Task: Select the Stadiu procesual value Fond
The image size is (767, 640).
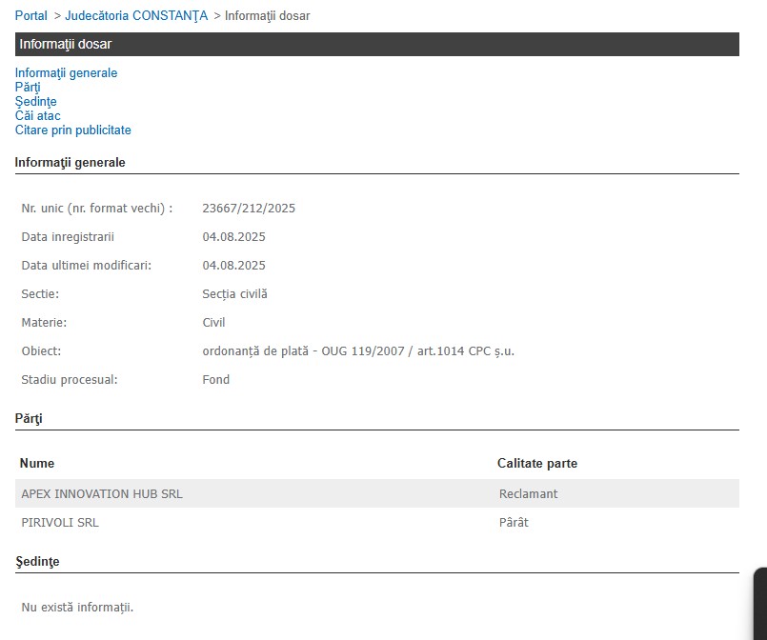Action: pos(215,380)
